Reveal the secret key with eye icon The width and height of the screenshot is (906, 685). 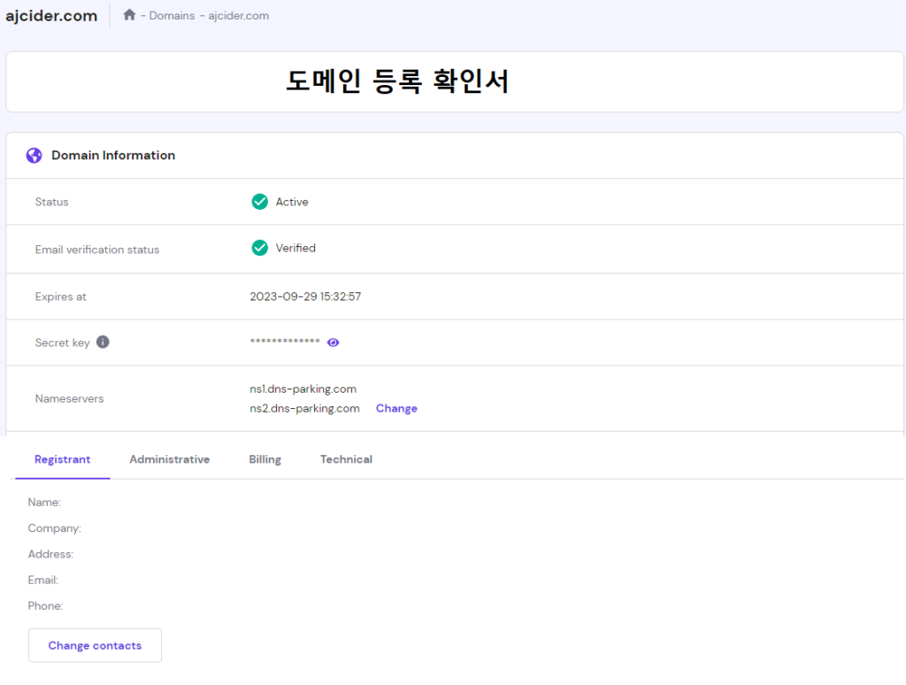point(333,342)
